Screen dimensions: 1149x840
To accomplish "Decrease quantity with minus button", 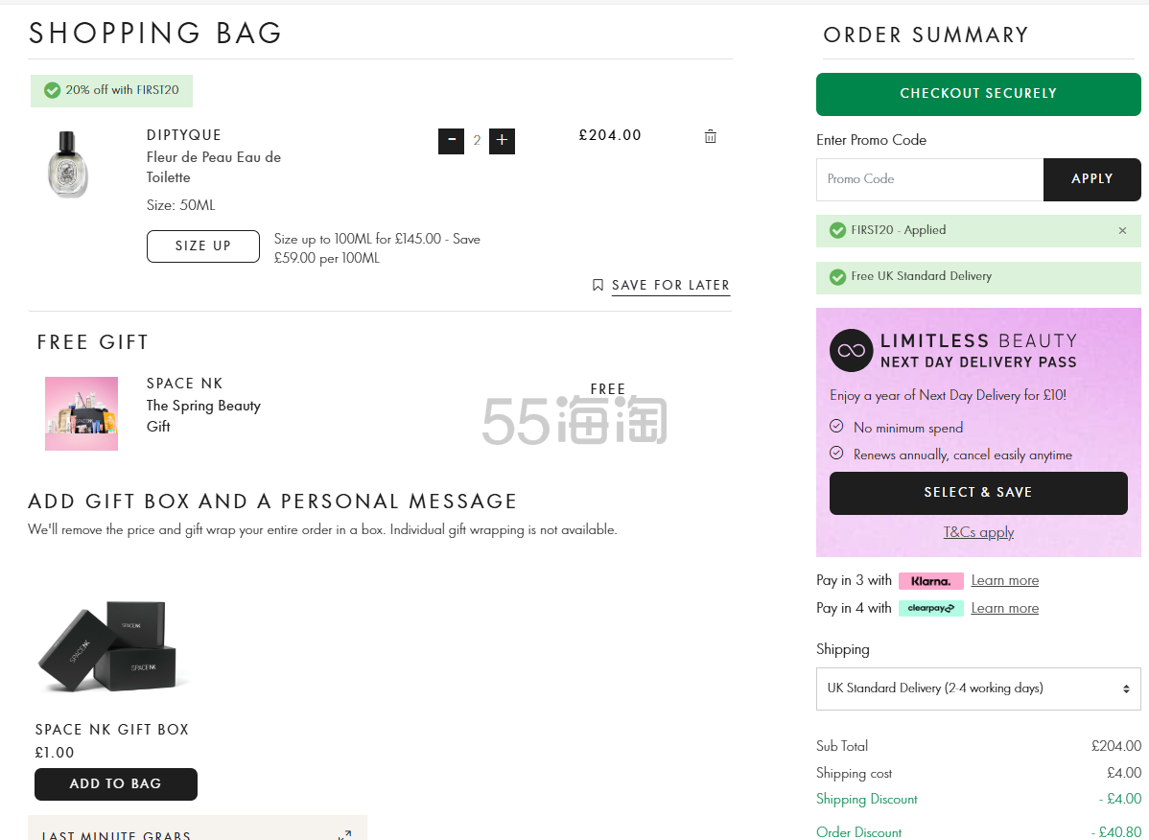I will pyautogui.click(x=451, y=141).
